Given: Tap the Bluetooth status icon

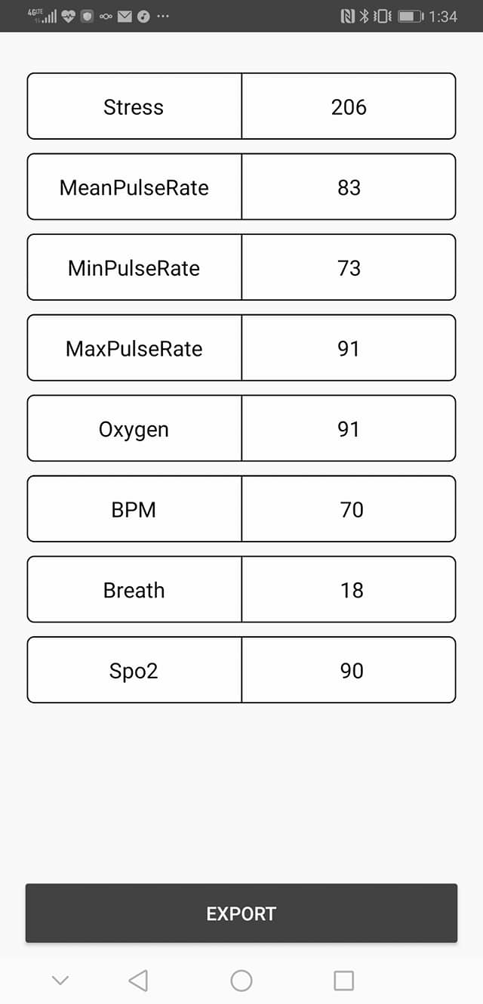Looking at the screenshot, I should [364, 16].
